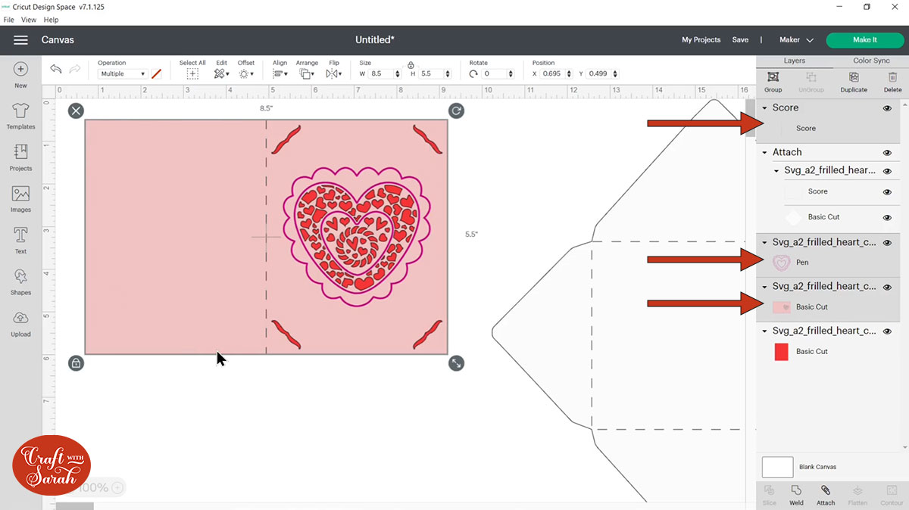Open My Projects link
The image size is (909, 510).
point(701,40)
